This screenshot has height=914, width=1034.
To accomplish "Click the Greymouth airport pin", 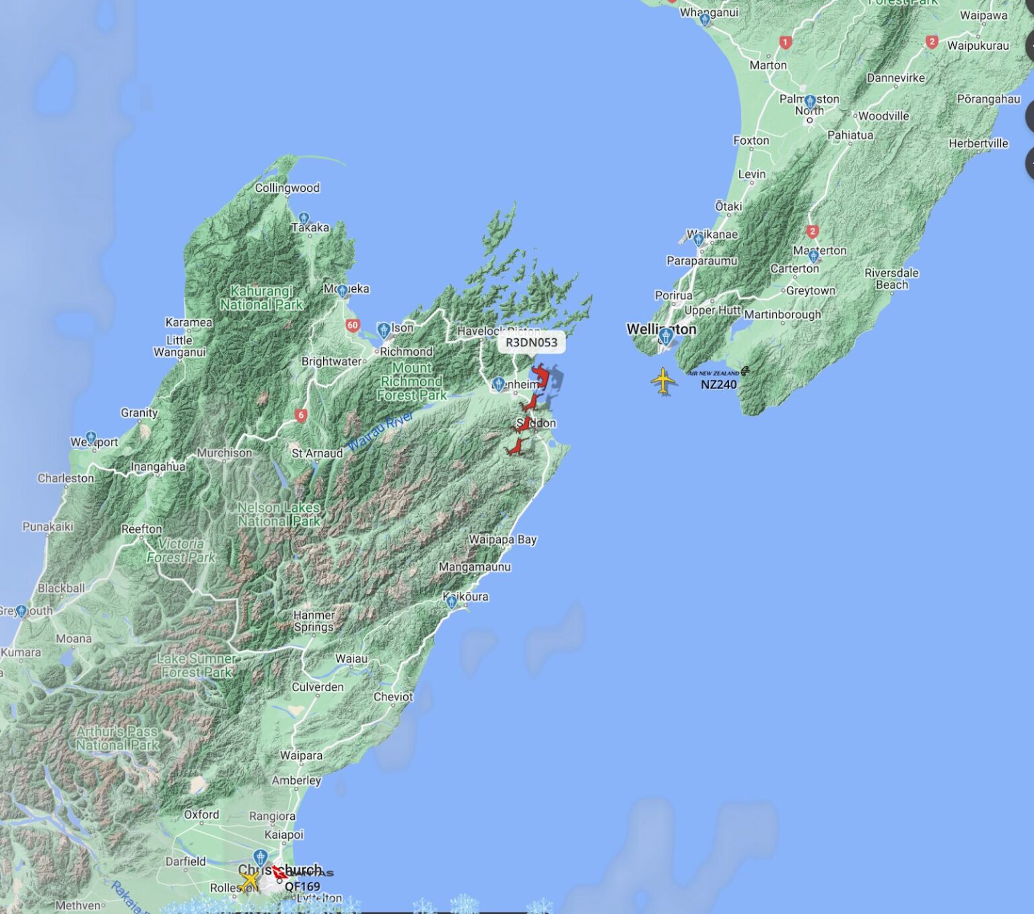I will point(22,611).
